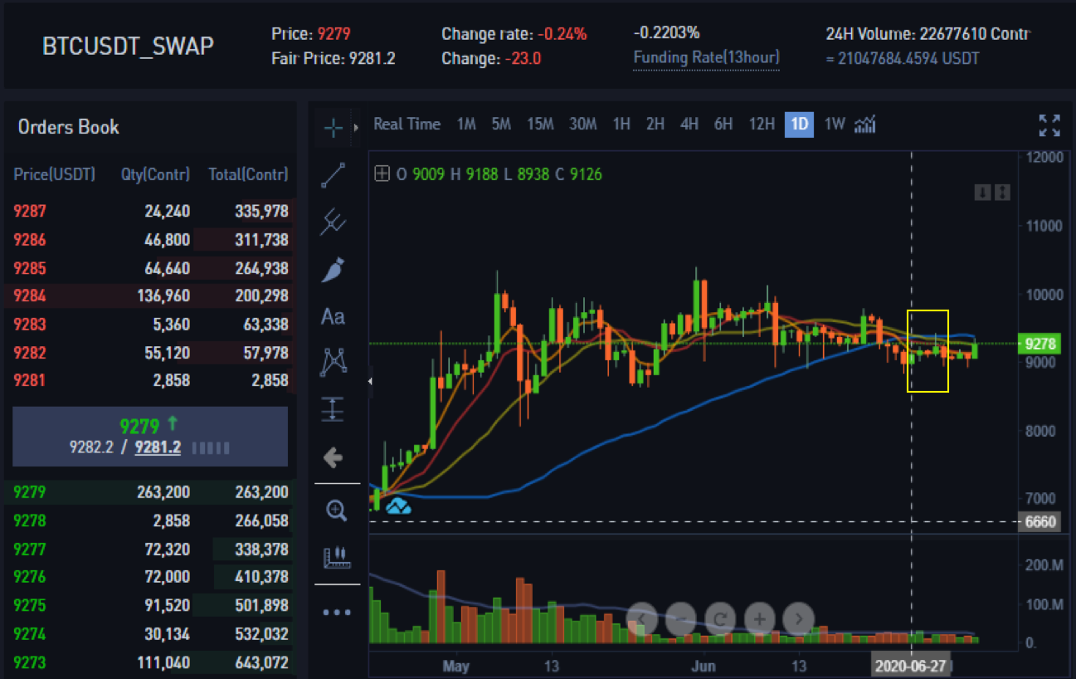Click the bid row priced 9278
The image size is (1076, 679).
(x=150, y=520)
